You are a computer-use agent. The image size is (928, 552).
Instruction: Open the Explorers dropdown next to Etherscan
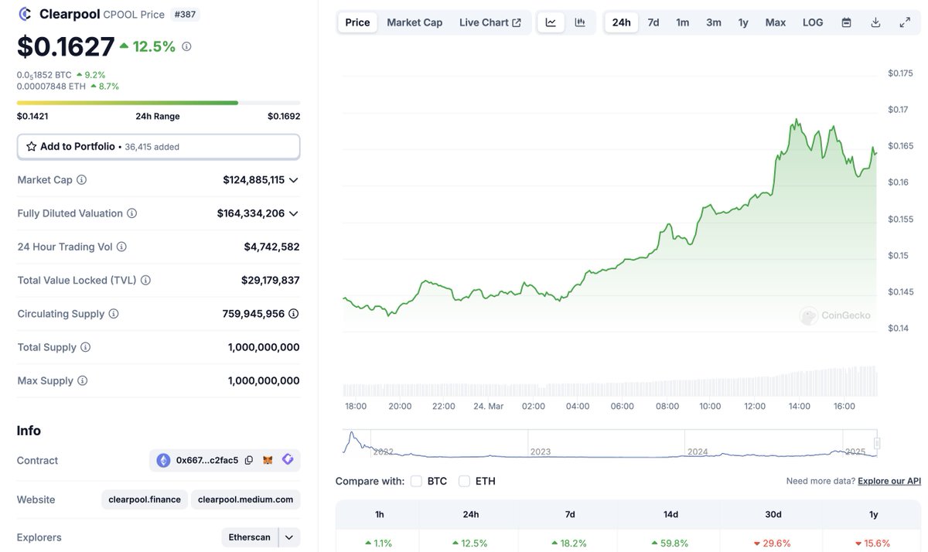(x=288, y=537)
